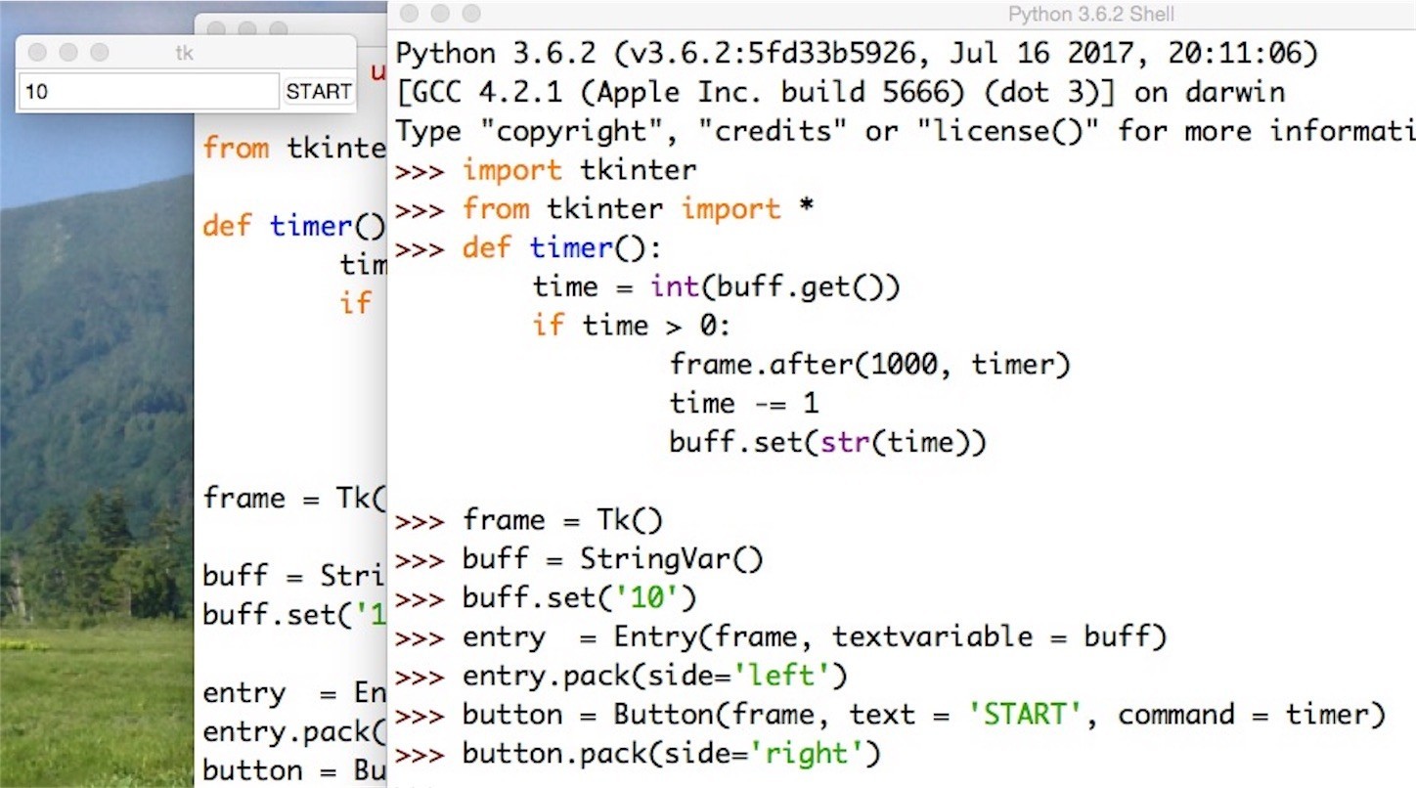Zoom the tk window with its third title button
The image size is (1416, 788).
coord(100,53)
